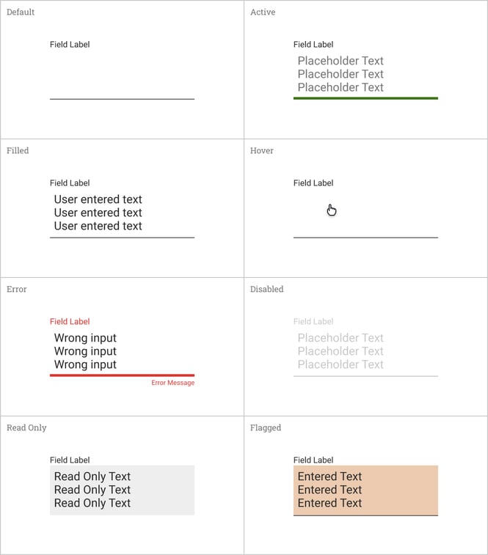Click the Filled field with User entered text
The height and width of the screenshot is (555, 488).
coord(122,213)
